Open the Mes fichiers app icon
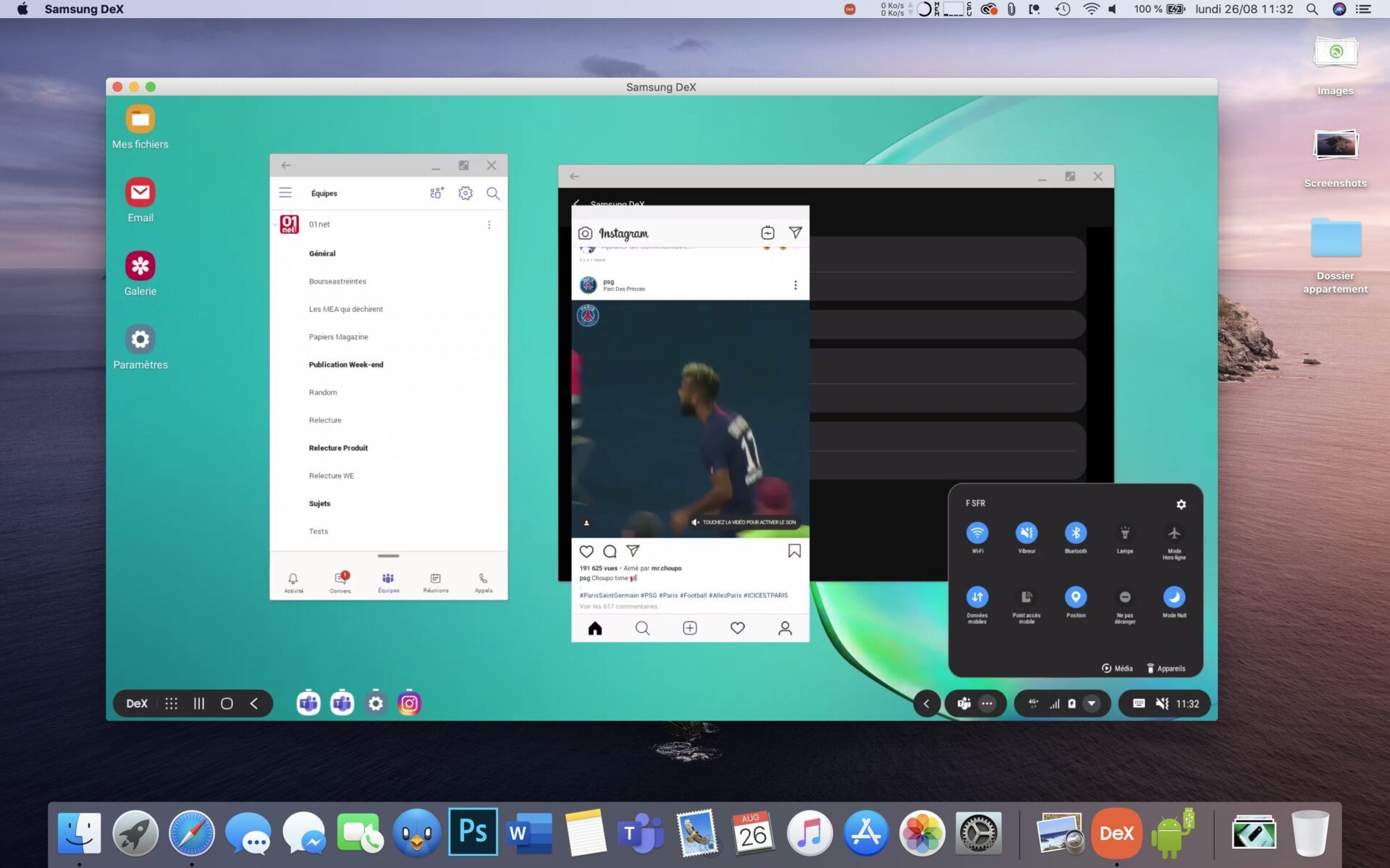This screenshot has height=868, width=1390. pyautogui.click(x=140, y=119)
